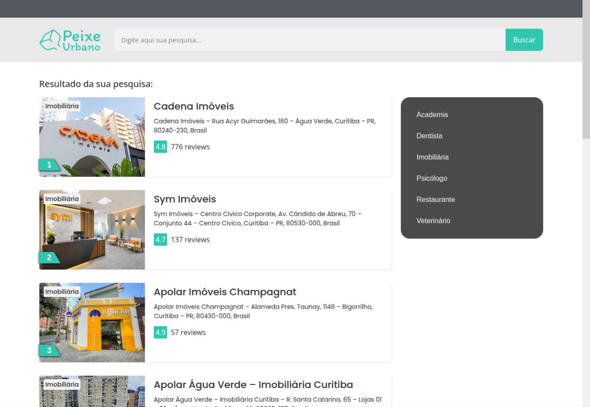This screenshot has width=590, height=407.
Task: Click the rank 3 badge on Apolar photo
Action: point(49,350)
